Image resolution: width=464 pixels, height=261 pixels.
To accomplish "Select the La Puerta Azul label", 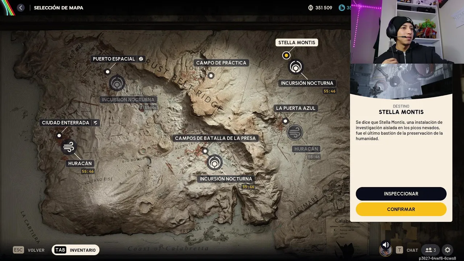I will point(296,108).
